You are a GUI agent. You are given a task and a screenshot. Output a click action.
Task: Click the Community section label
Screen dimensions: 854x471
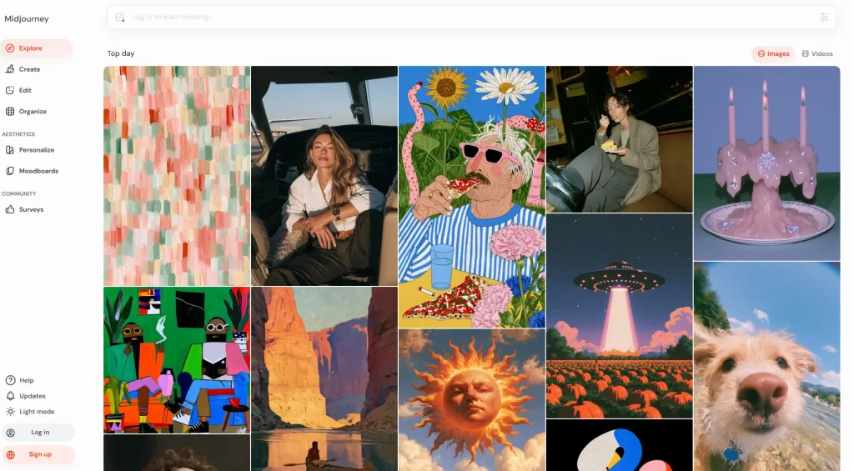pyautogui.click(x=19, y=194)
